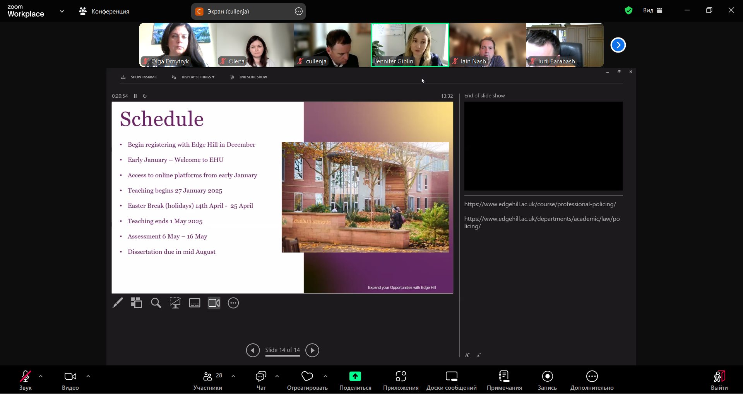743x394 pixels.
Task: Open the Zoom Workplace dropdown chevron
Action: click(62, 12)
